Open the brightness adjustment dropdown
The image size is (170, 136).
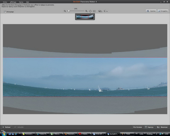point(106,11)
